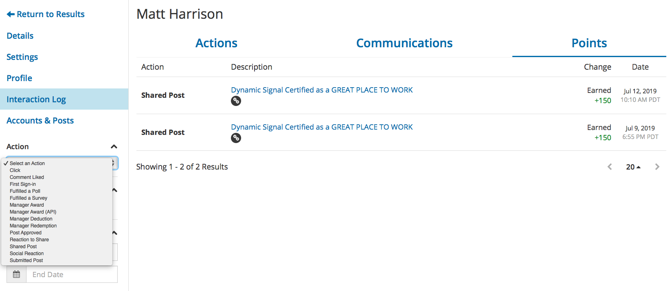Screen dimensions: 672x291
Task: Click the link icon under the Jul 9 post
Action: coord(236,138)
